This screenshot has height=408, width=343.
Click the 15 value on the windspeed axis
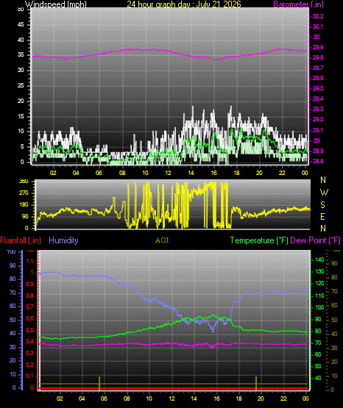pyautogui.click(x=21, y=116)
